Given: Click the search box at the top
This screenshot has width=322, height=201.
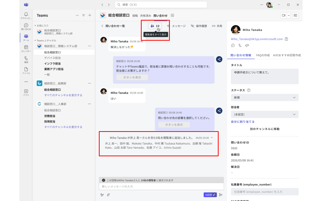Looking at the screenshot, I should 161,5.
